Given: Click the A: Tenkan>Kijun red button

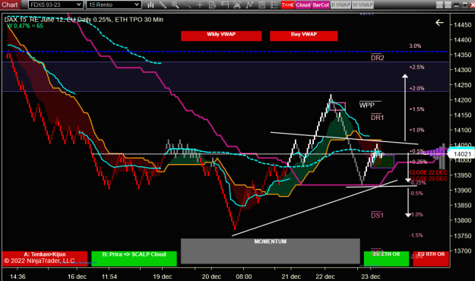Looking at the screenshot, I should [45, 258].
